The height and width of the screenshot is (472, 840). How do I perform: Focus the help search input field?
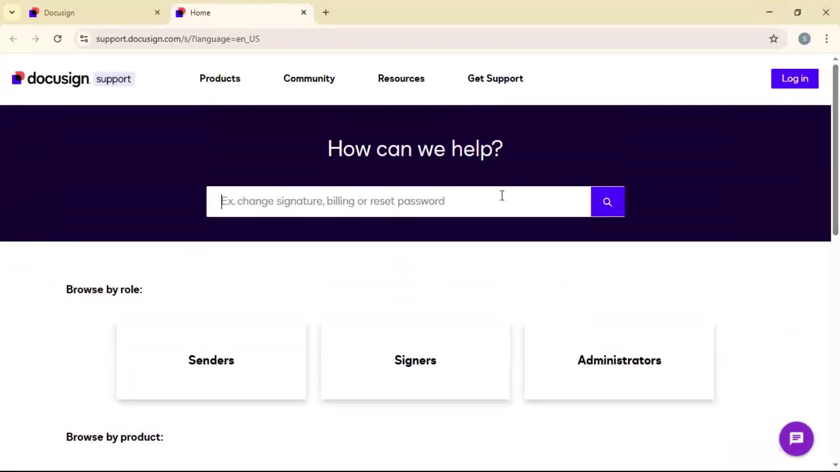pos(399,201)
